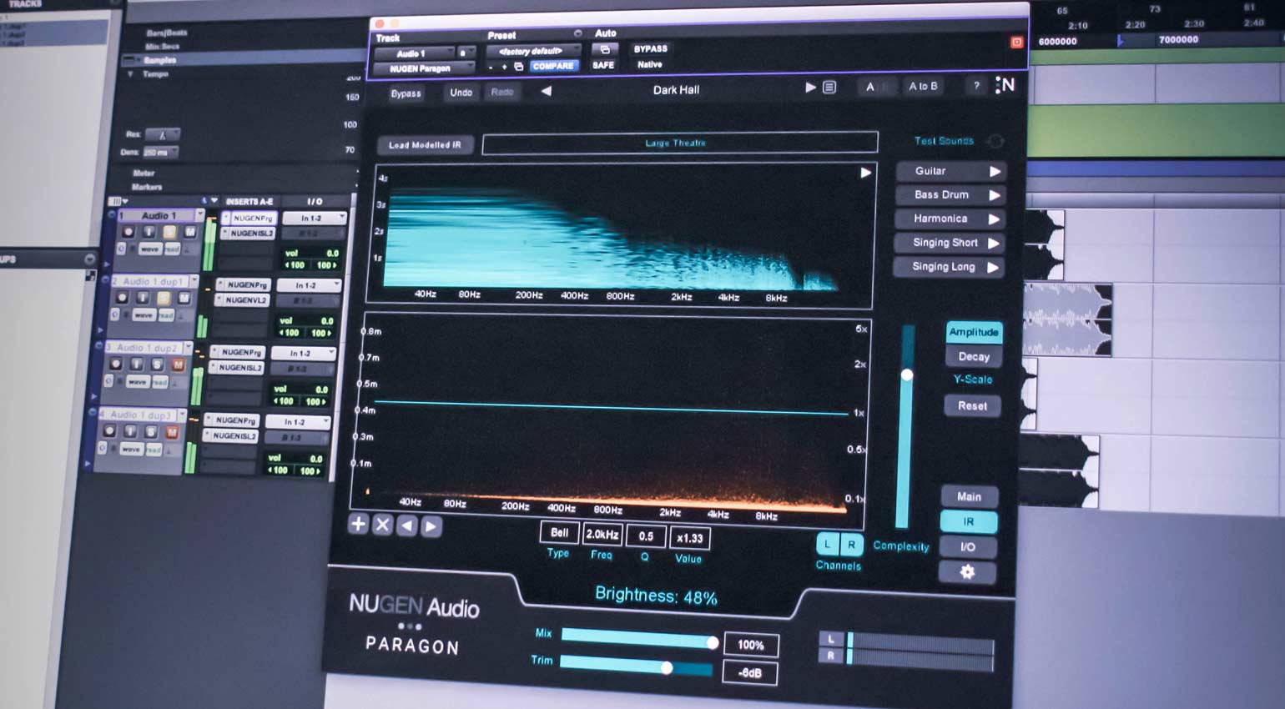The height and width of the screenshot is (709, 1285).
Task: Click Load Modelled IR button
Action: click(425, 145)
